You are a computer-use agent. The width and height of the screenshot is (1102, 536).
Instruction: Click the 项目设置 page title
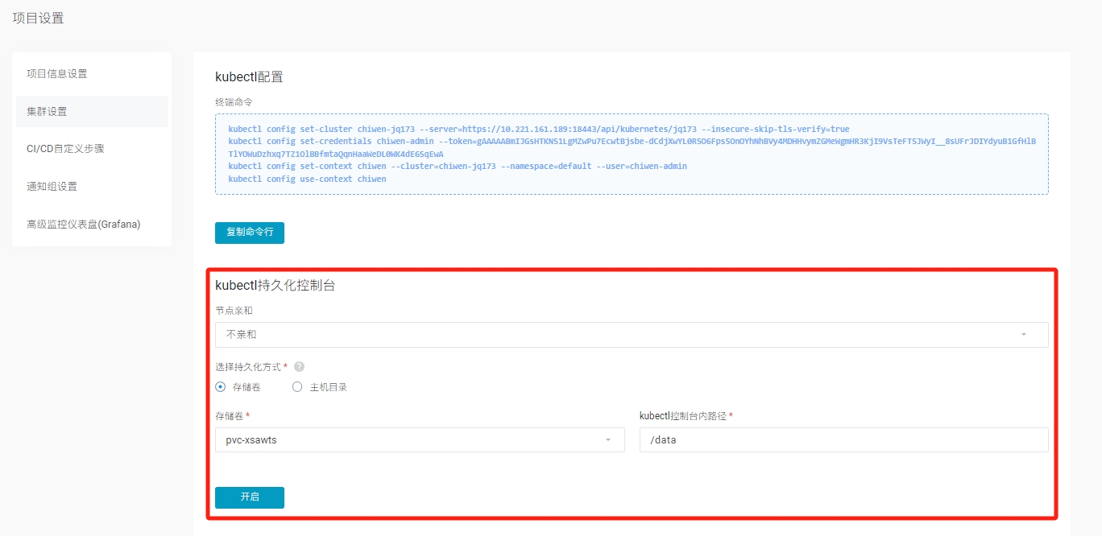point(38,19)
